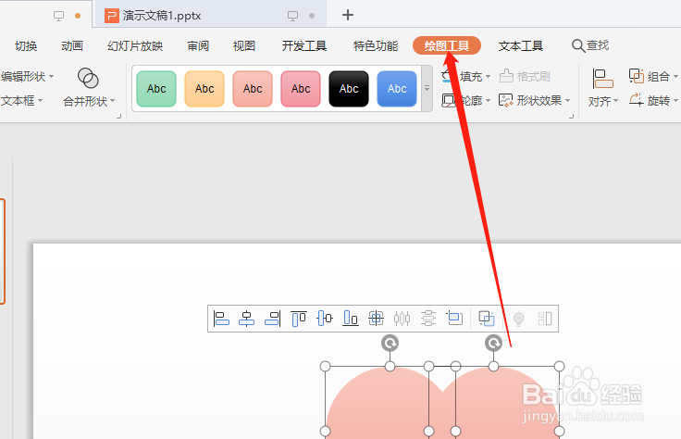
Task: Align shapes to bottom in floating toolbar
Action: coord(351,319)
